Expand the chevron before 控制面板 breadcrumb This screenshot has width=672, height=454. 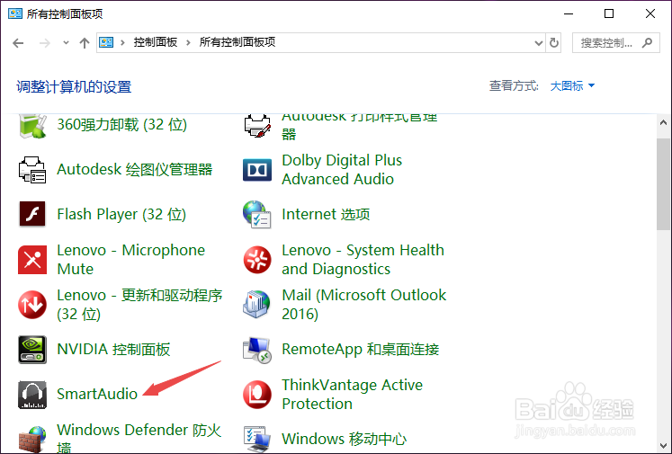click(x=122, y=42)
